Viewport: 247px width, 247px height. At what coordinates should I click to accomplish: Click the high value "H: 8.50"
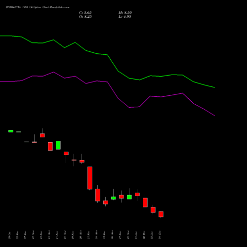click(125, 13)
